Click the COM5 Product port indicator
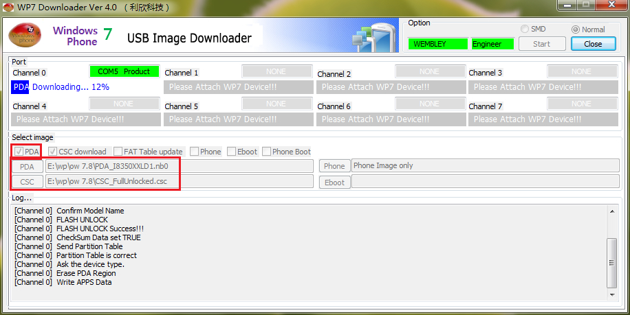Screen dimensions: 630x315 click(124, 71)
